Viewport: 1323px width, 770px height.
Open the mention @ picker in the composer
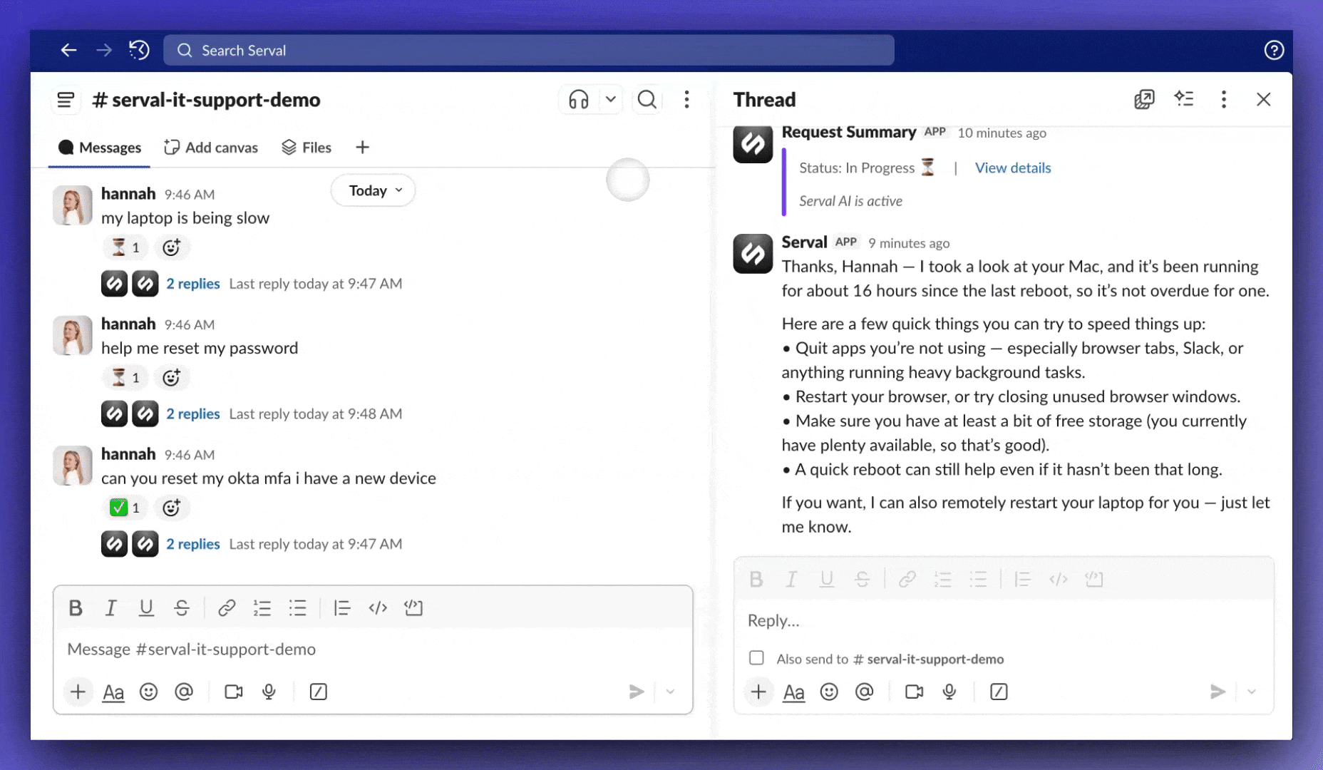coord(184,692)
